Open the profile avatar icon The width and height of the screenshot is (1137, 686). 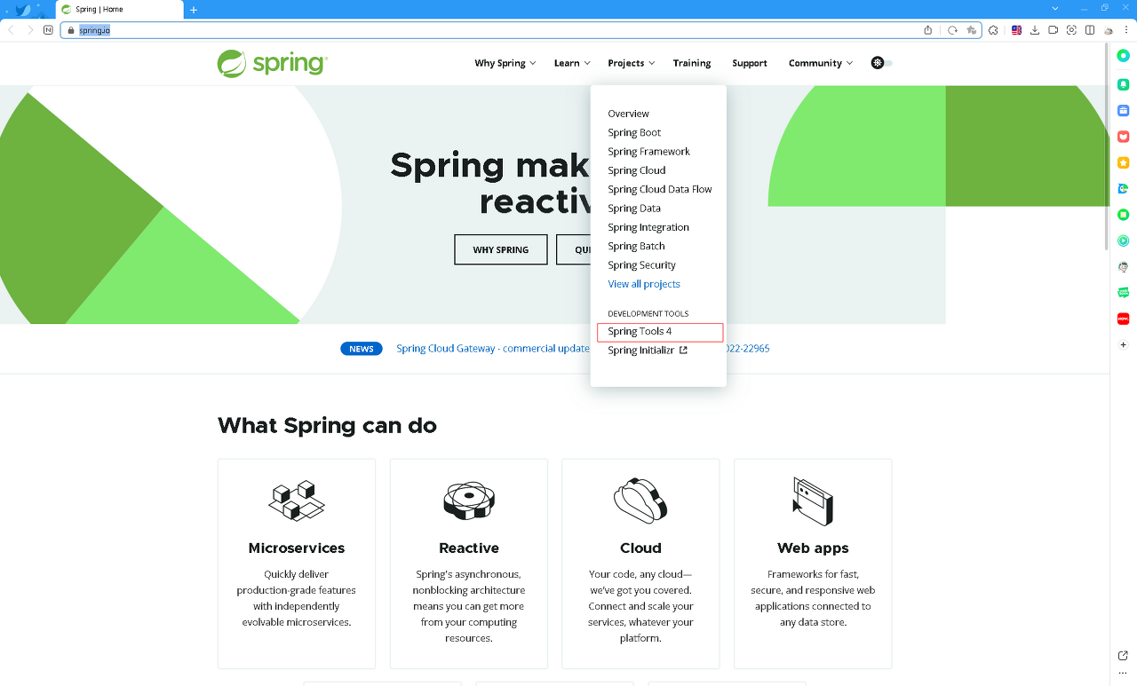pyautogui.click(x=1109, y=30)
